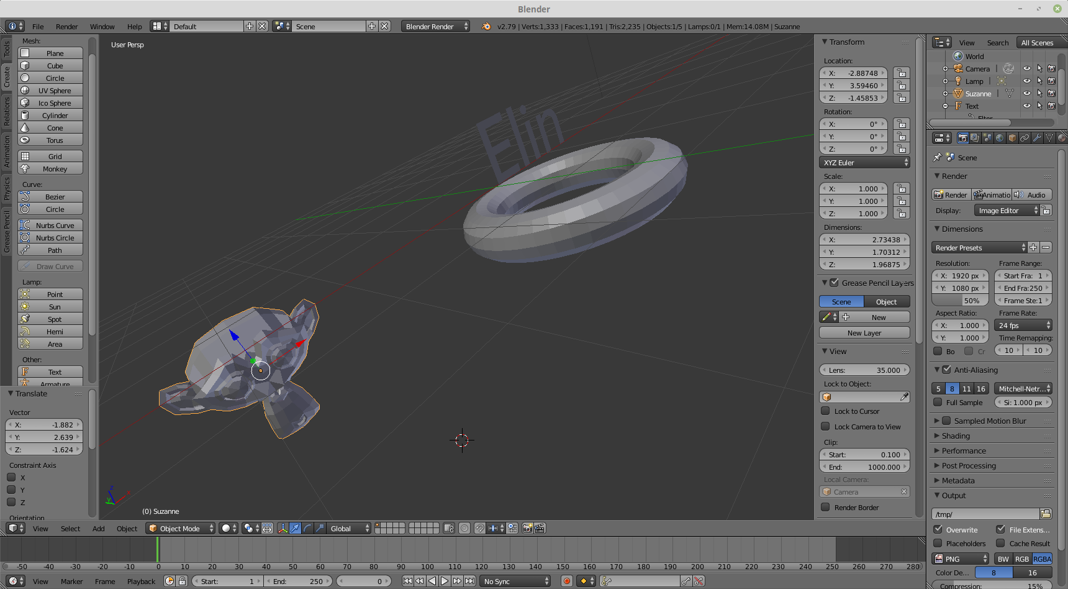Toggle Suzanne visibility eye in outliner
Viewport: 1068px width, 589px height.
click(1027, 94)
